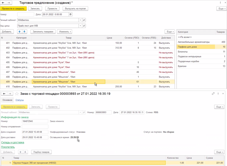
Task: Expand the Вид цены dropdown list
Action: click(80, 26)
